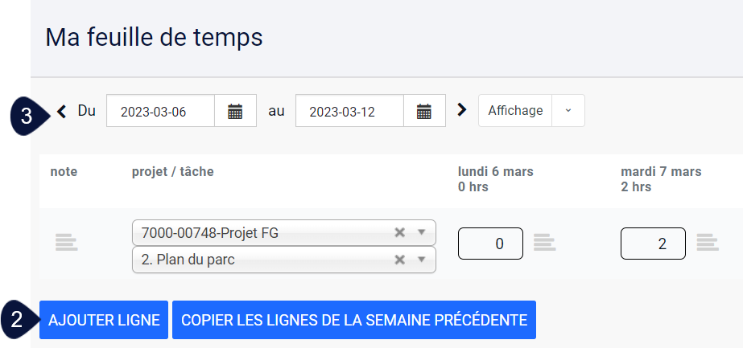Click the Affichage button
The width and height of the screenshot is (743, 348).
pyautogui.click(x=515, y=111)
